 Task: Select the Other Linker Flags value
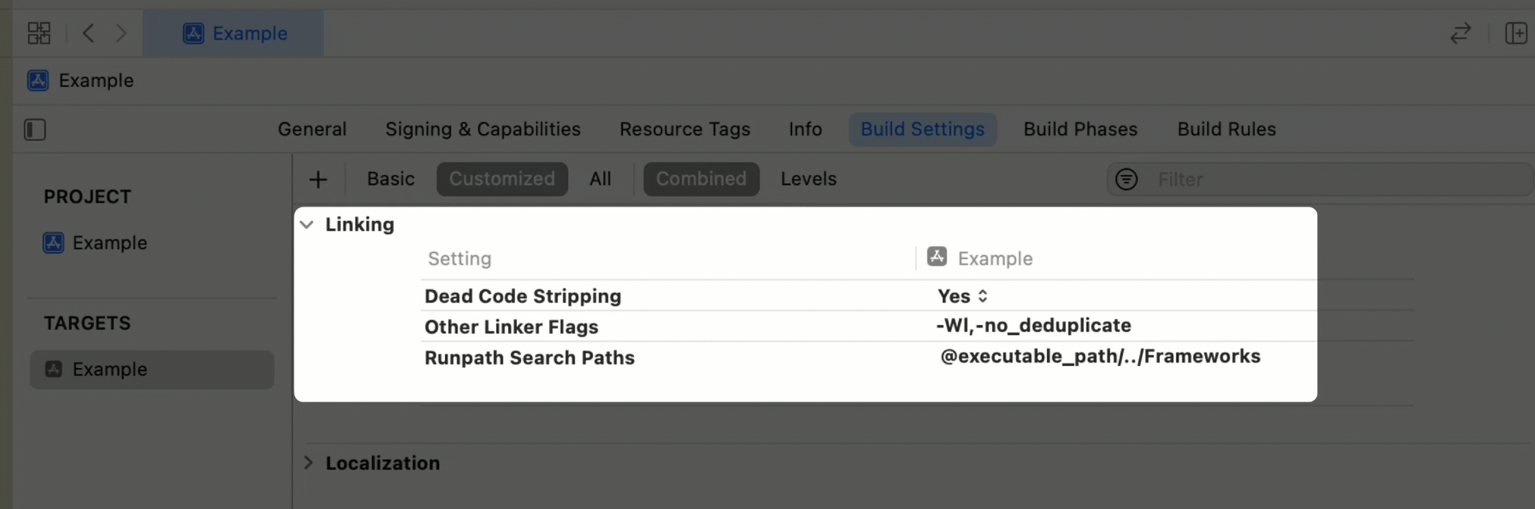[x=1034, y=326]
